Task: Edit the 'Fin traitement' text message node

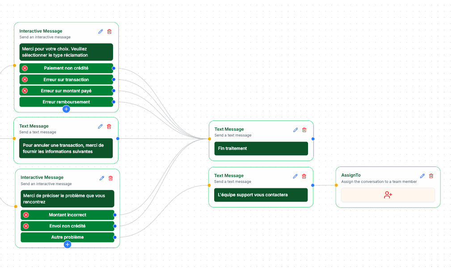Action: pyautogui.click(x=296, y=130)
